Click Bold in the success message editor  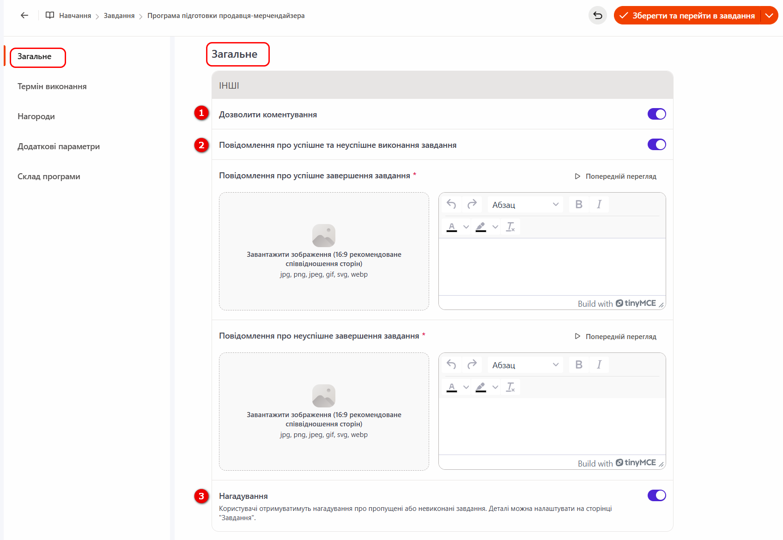pyautogui.click(x=578, y=204)
